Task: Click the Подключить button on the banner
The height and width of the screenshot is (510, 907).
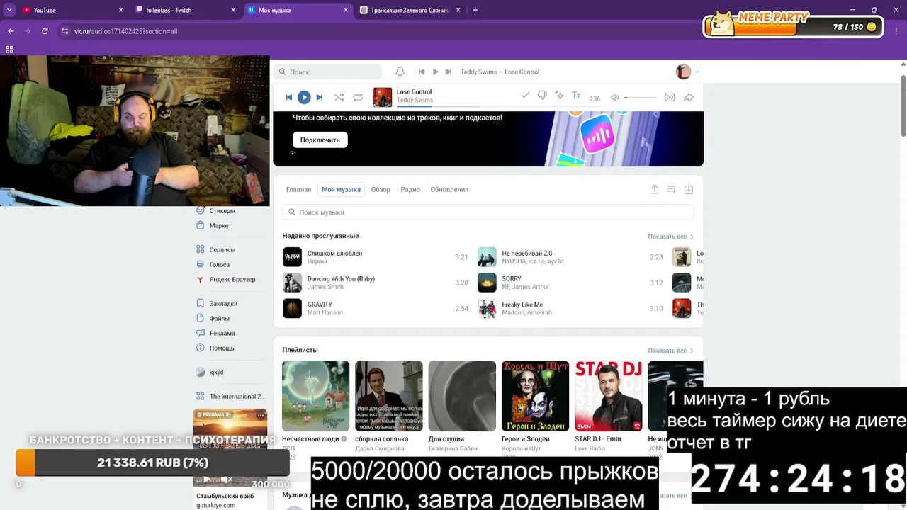Action: pos(320,140)
